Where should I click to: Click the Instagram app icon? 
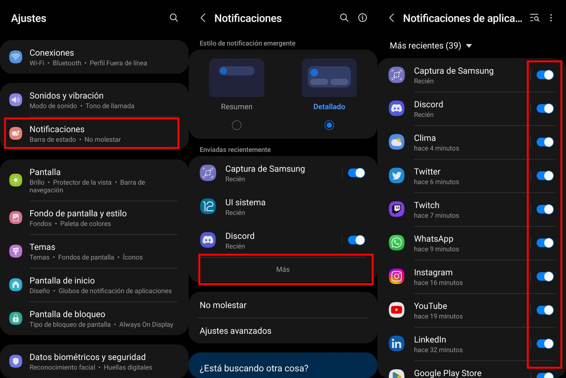pos(396,277)
